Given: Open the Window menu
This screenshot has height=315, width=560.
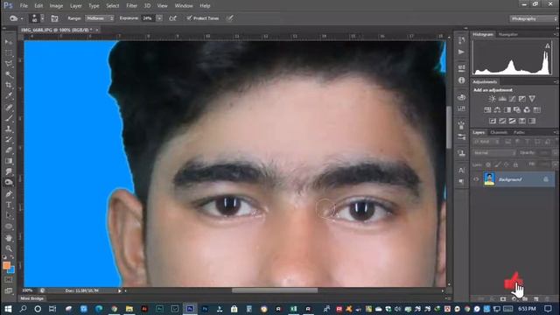Looking at the screenshot, I should pos(184,6).
